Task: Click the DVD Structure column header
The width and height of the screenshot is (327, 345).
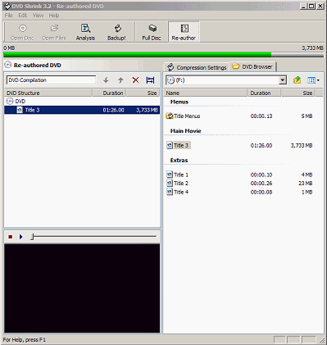Action: (x=48, y=93)
